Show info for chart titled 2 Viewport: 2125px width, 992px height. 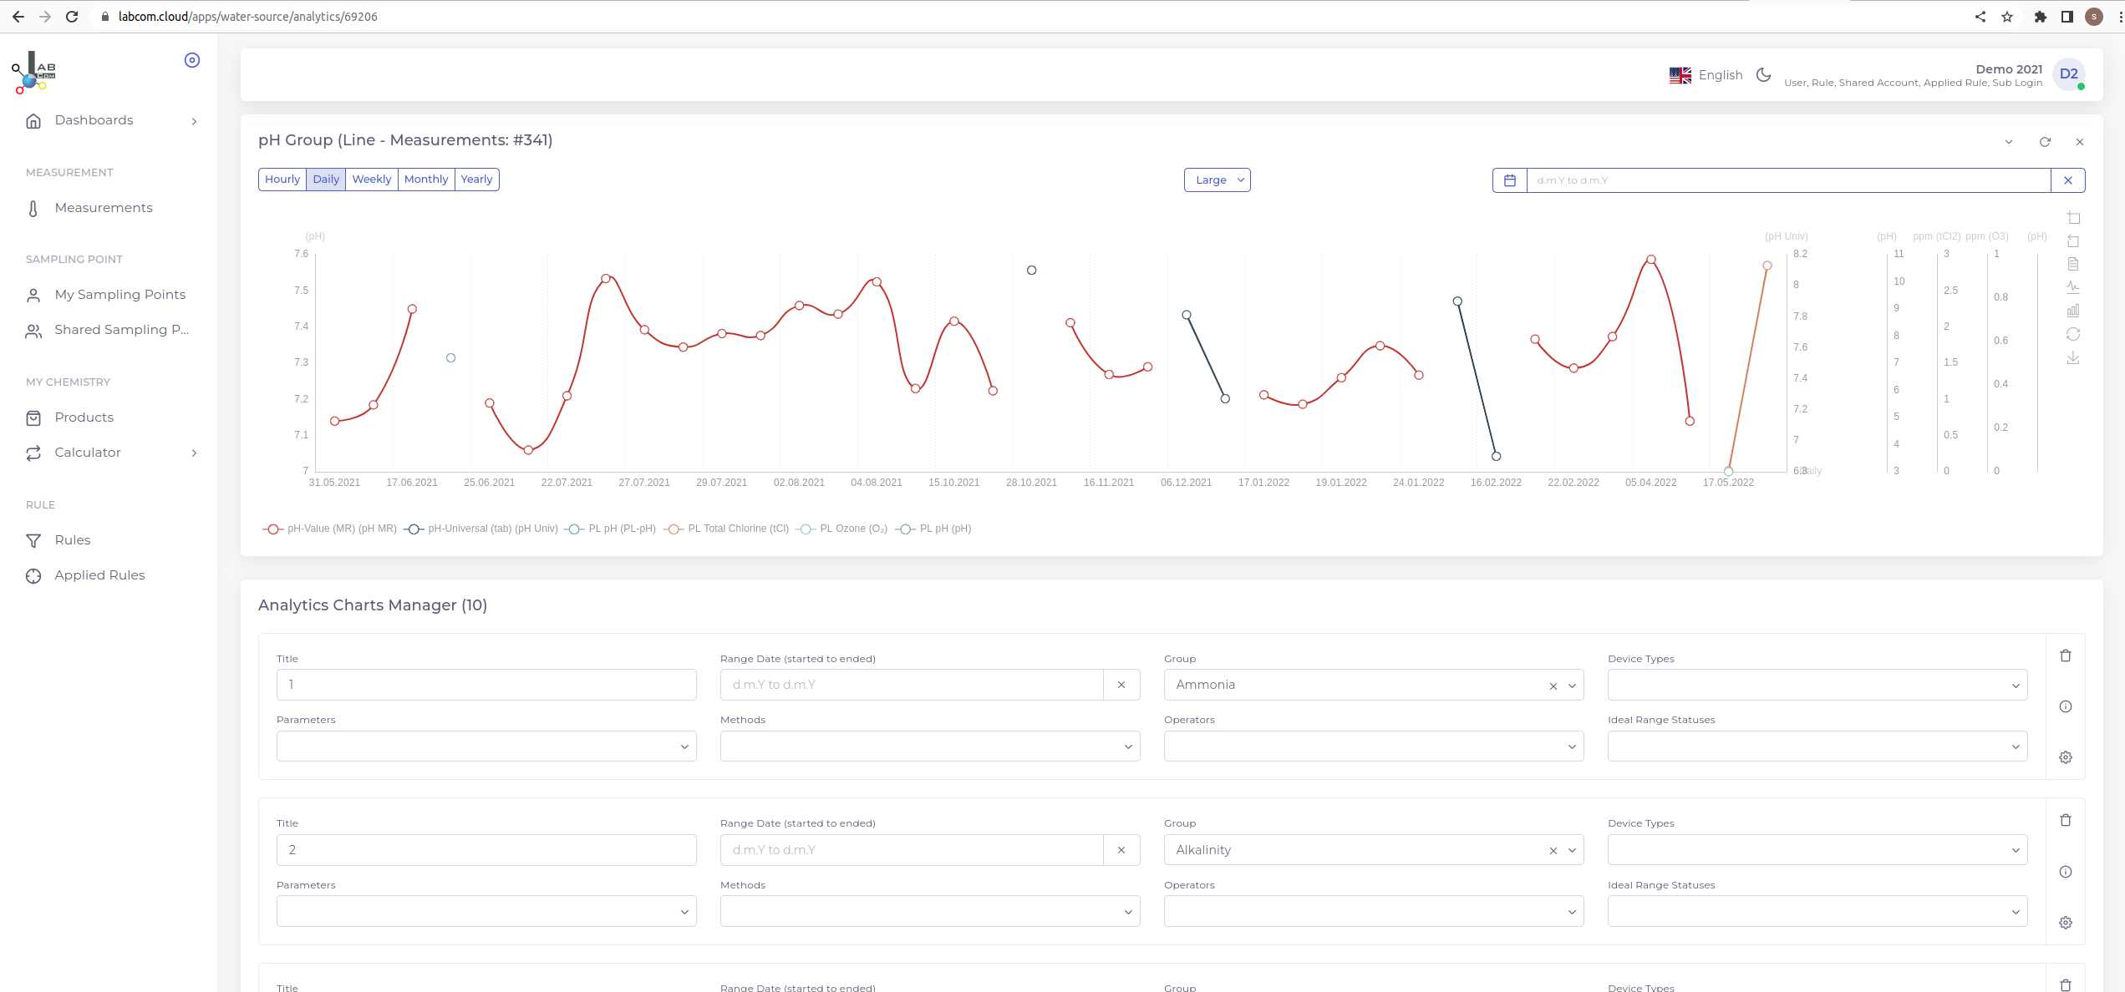coord(2066,872)
